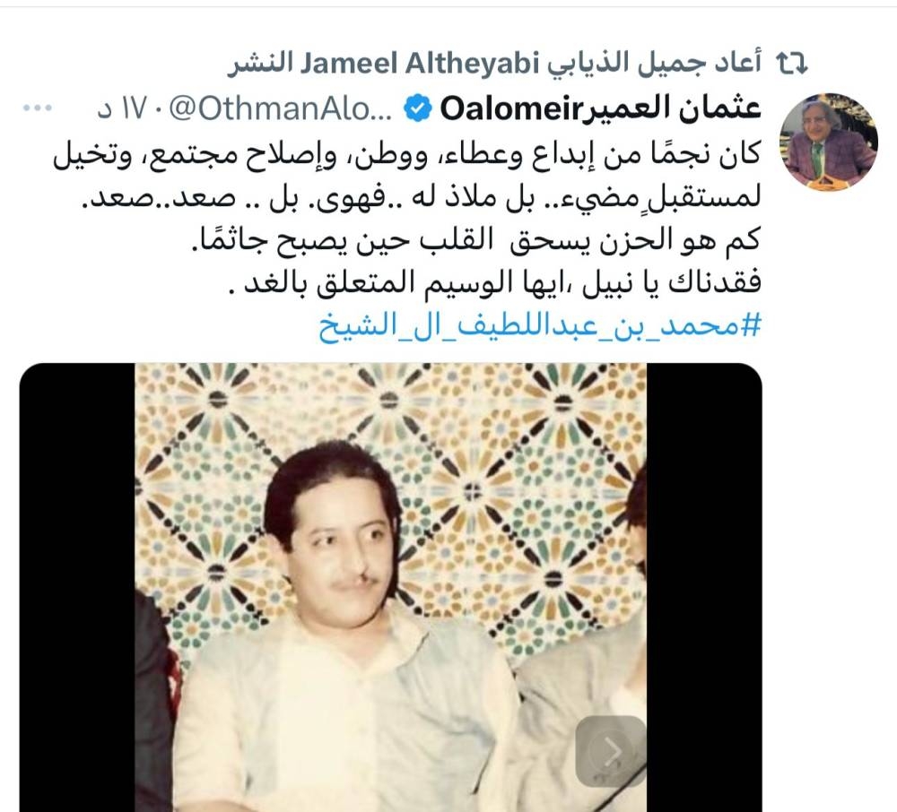Tap the next-arrow overlay on the photo

coord(611,751)
